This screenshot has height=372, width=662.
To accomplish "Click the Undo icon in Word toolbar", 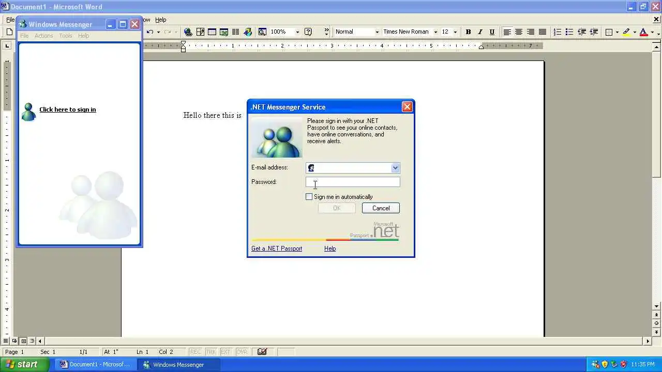I will click(x=150, y=32).
